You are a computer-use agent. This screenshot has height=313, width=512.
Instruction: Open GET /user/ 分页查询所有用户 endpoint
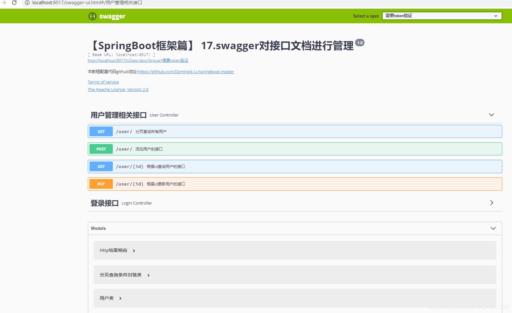pyautogui.click(x=295, y=132)
